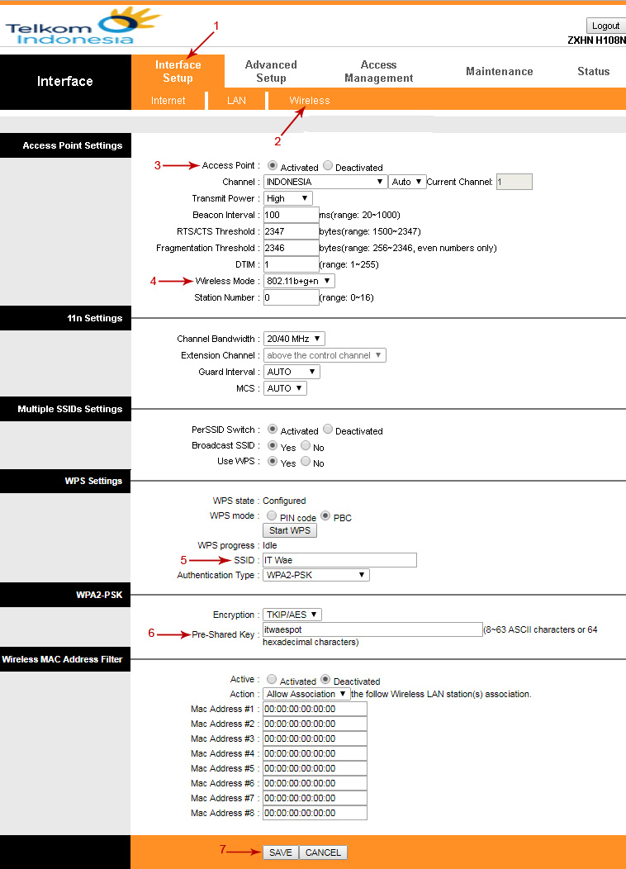Select No for Broadcast SSID

point(306,445)
